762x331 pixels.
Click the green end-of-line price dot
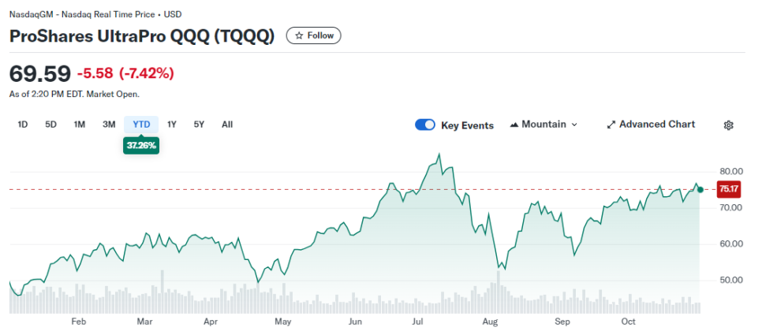[x=700, y=189]
